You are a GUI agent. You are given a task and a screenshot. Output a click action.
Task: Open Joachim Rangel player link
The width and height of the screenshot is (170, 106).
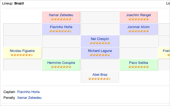[138, 15]
